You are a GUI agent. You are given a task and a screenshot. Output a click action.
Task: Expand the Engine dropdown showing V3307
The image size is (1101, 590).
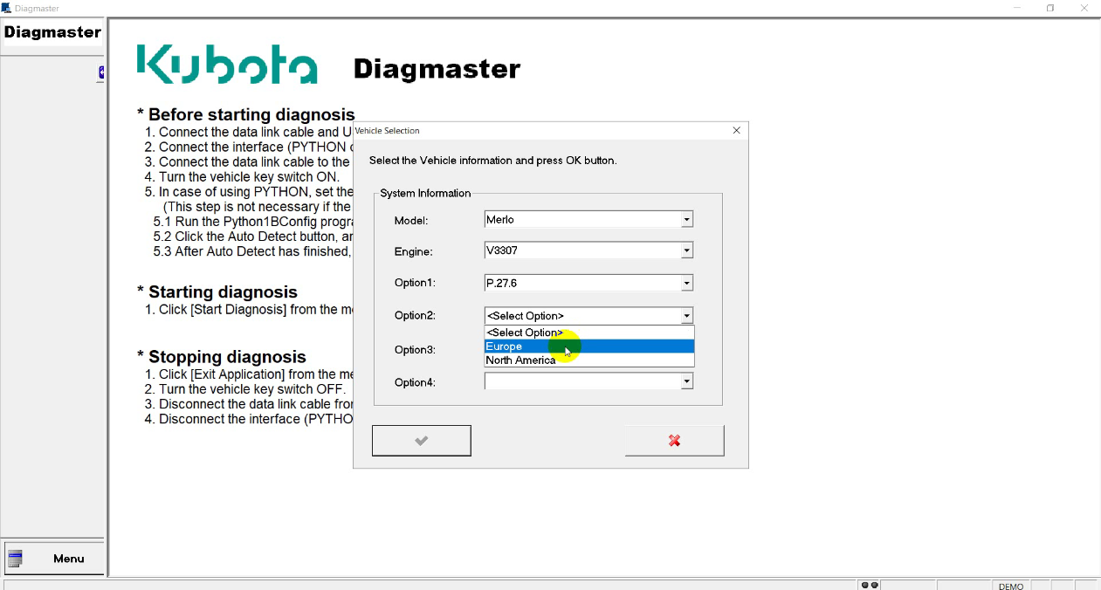click(x=686, y=251)
